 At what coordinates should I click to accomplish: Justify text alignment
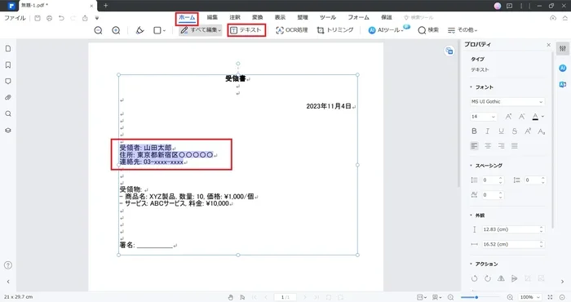pyautogui.click(x=515, y=146)
